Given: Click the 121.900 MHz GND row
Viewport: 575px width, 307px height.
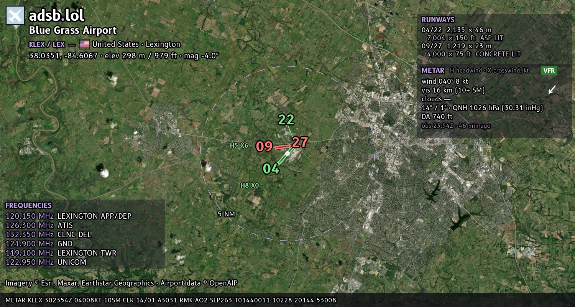Looking at the screenshot, I should (x=39, y=244).
